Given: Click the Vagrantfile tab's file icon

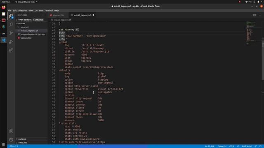Looking at the screenshot, I should pos(51,15).
